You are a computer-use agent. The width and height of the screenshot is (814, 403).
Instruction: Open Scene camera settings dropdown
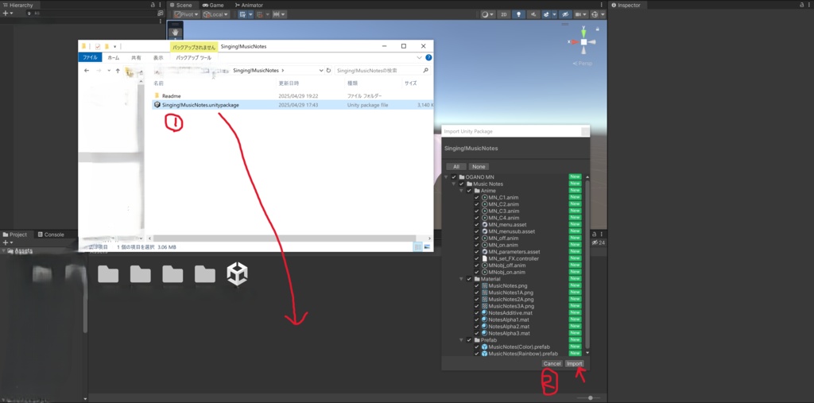(580, 14)
